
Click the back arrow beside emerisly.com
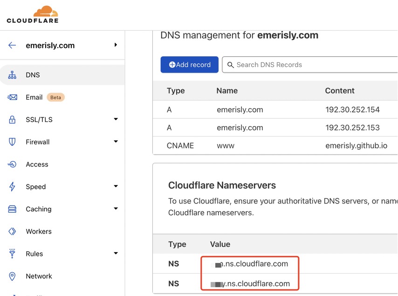click(x=12, y=45)
